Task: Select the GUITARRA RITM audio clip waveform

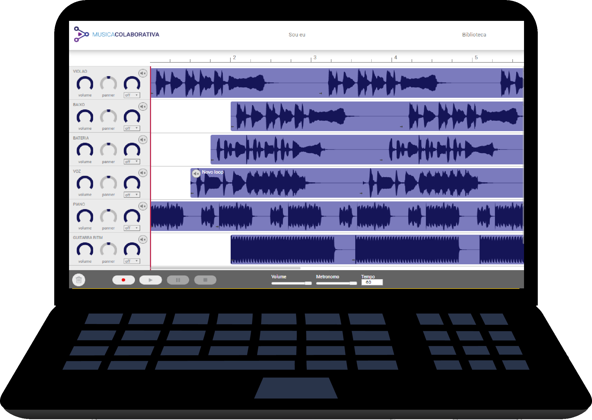Action: [377, 250]
